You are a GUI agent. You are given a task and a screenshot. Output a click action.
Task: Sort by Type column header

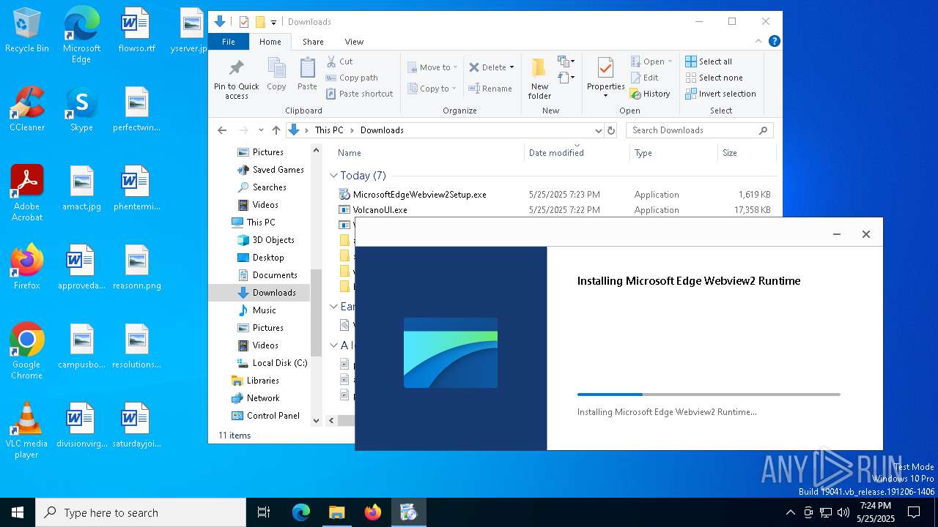(x=673, y=153)
